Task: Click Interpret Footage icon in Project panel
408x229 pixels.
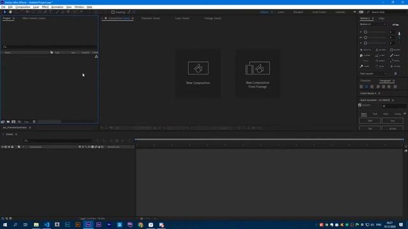Action: click(3, 121)
